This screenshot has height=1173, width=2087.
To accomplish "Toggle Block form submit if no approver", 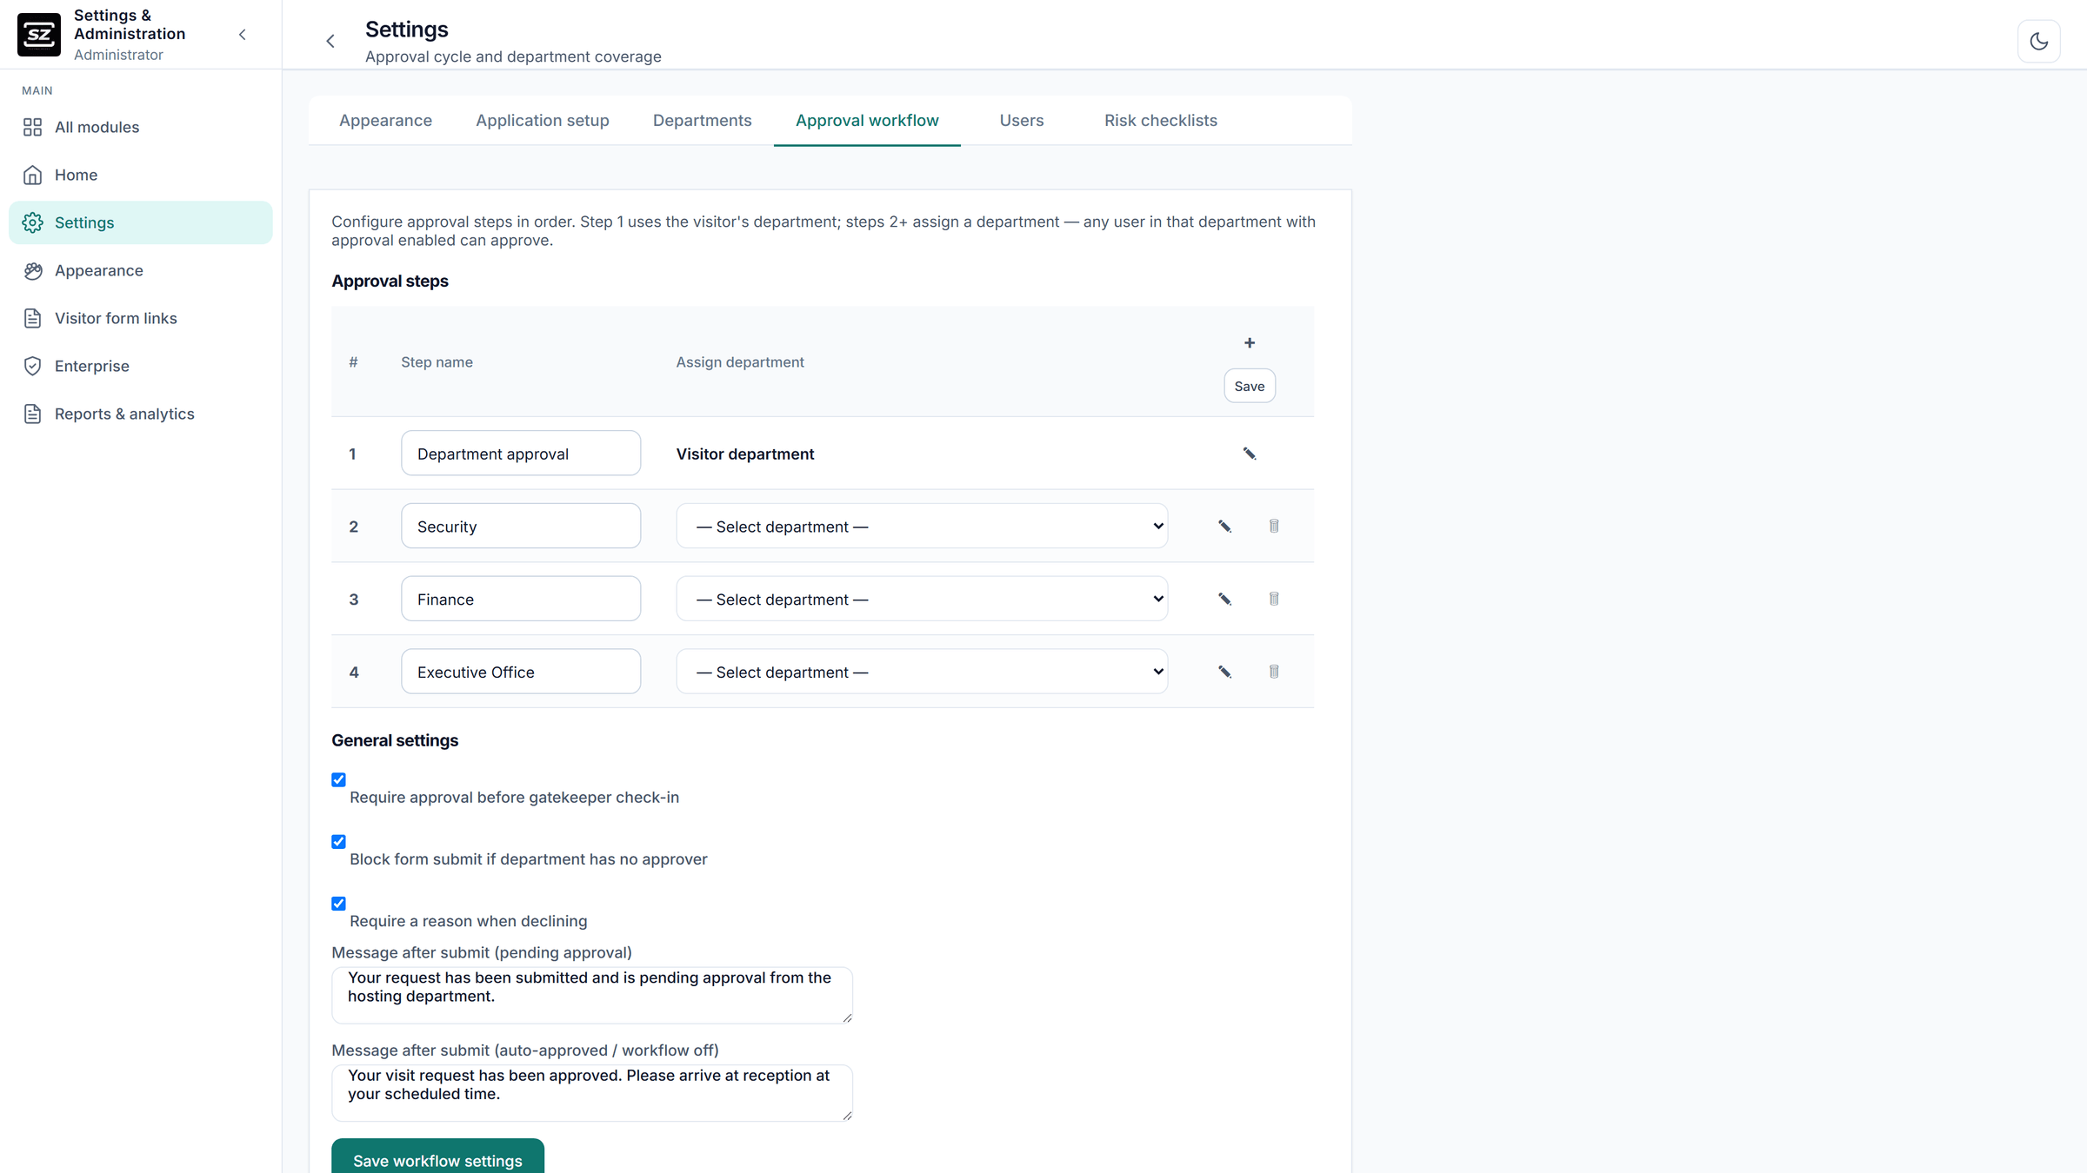I will point(339,841).
